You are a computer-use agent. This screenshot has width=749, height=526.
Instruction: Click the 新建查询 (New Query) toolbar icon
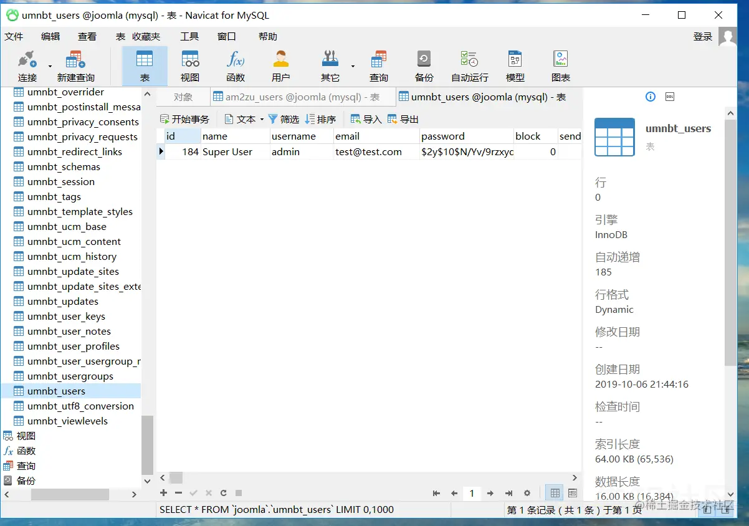click(x=75, y=66)
